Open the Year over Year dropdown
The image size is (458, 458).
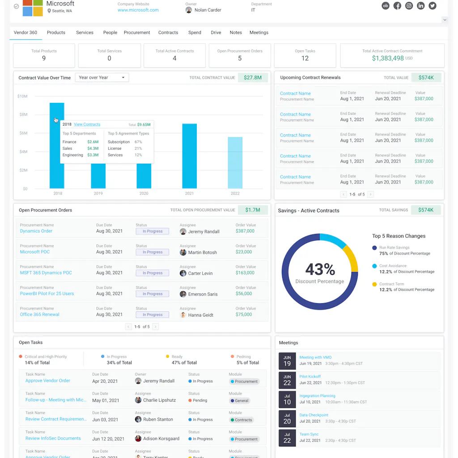(x=102, y=77)
